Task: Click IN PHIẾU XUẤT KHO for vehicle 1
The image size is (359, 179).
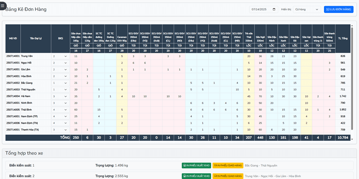Action: point(196,166)
